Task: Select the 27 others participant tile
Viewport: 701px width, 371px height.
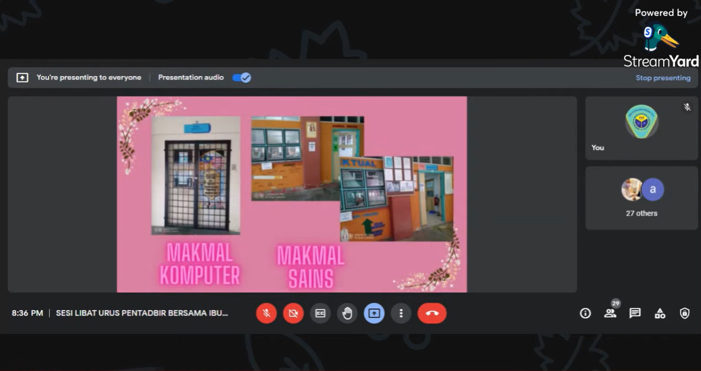Action: pos(642,198)
